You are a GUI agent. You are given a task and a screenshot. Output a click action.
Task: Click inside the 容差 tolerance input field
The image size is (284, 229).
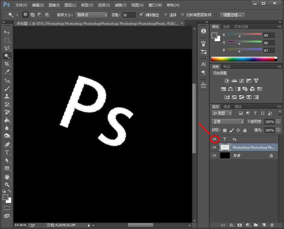click(128, 15)
